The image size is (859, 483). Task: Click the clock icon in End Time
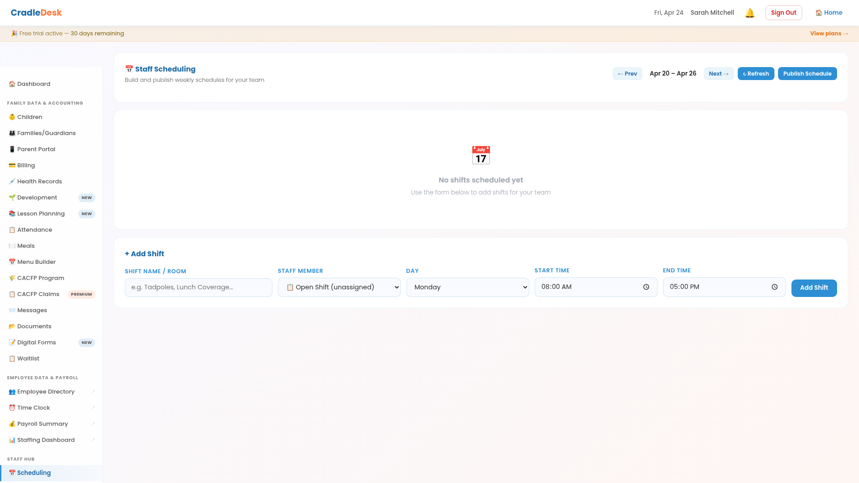pos(774,287)
